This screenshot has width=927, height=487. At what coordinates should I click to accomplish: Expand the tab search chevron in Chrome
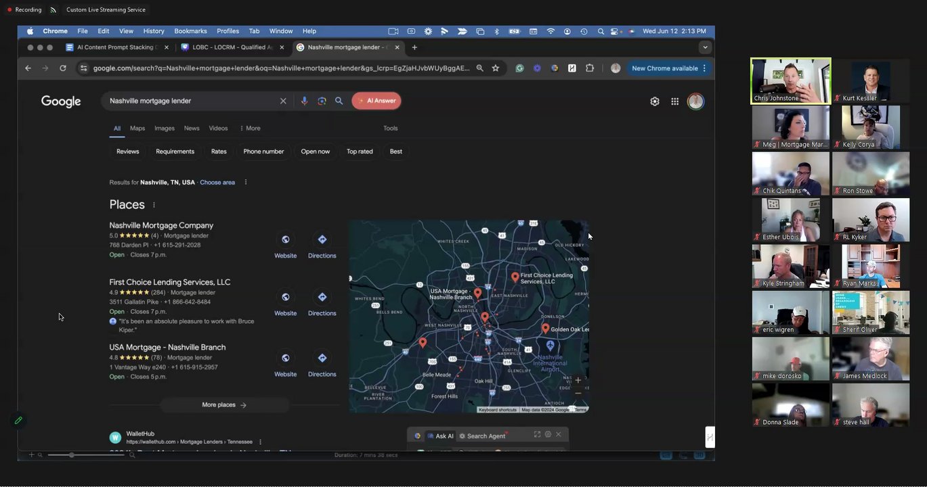pos(705,47)
